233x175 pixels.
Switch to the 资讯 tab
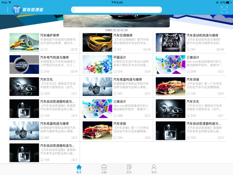[129, 169]
